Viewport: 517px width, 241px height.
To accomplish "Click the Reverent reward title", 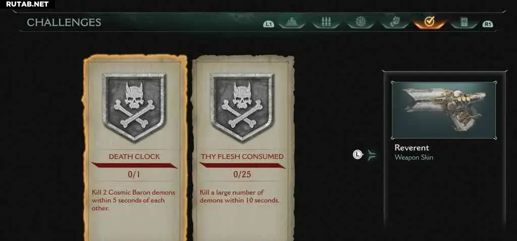I will pyautogui.click(x=412, y=147).
